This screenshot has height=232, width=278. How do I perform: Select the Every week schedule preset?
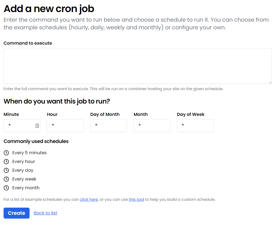pos(24,179)
